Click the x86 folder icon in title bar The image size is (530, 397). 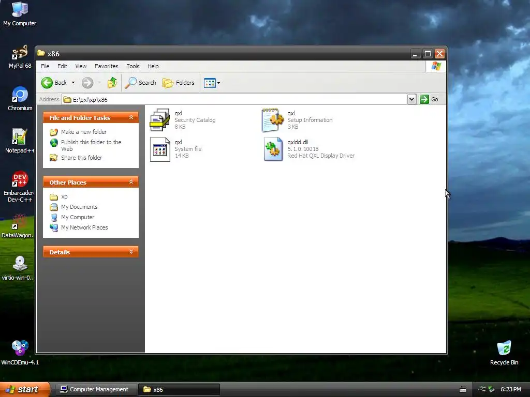click(x=41, y=53)
